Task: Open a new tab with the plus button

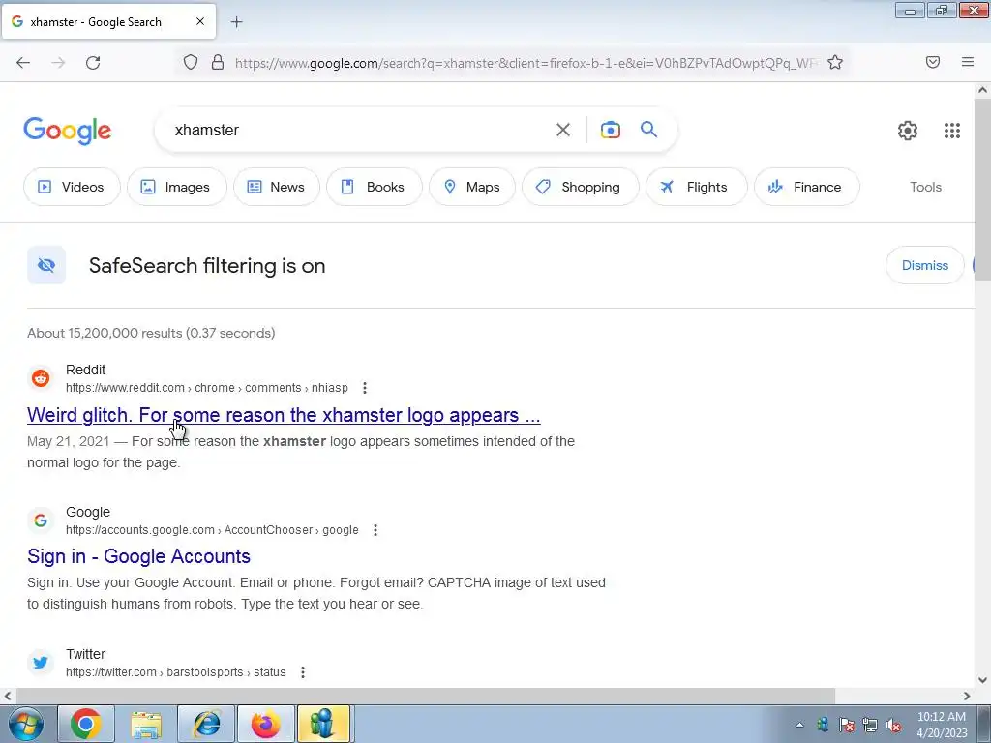Action: 236,22
